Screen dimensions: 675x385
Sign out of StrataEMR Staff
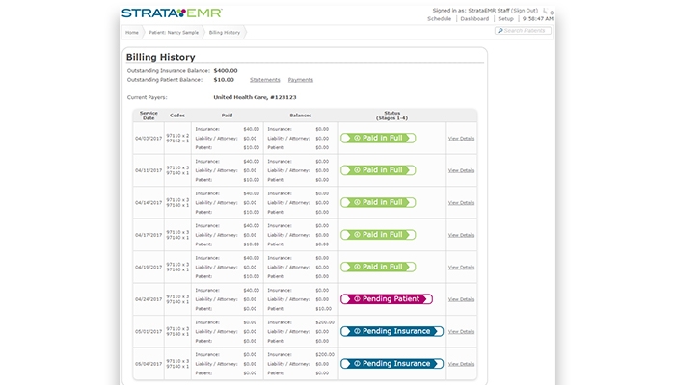(525, 11)
